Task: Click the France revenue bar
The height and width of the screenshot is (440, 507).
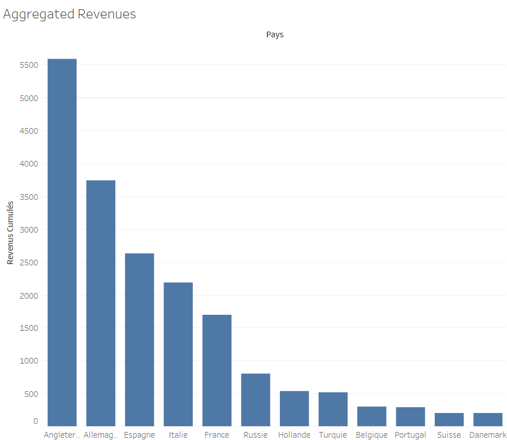Action: click(217, 370)
